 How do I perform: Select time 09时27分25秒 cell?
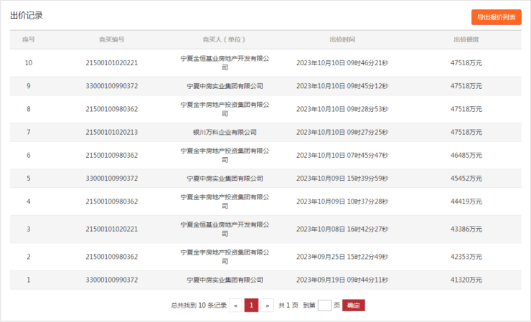click(342, 132)
